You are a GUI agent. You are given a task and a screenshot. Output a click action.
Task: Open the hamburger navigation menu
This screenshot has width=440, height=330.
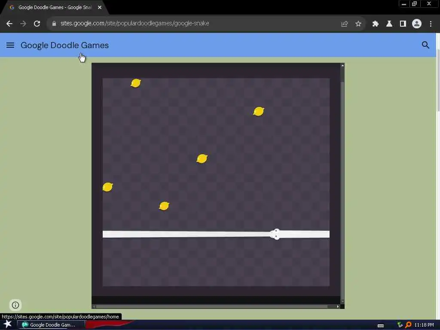(x=10, y=45)
